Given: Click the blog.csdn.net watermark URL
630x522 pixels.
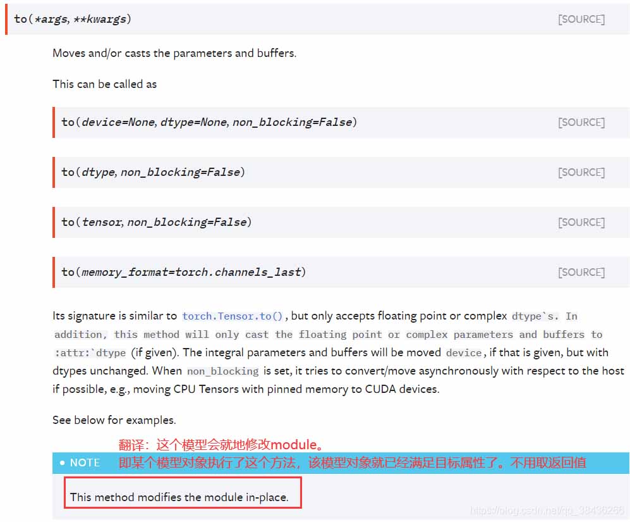Looking at the screenshot, I should pos(547,511).
